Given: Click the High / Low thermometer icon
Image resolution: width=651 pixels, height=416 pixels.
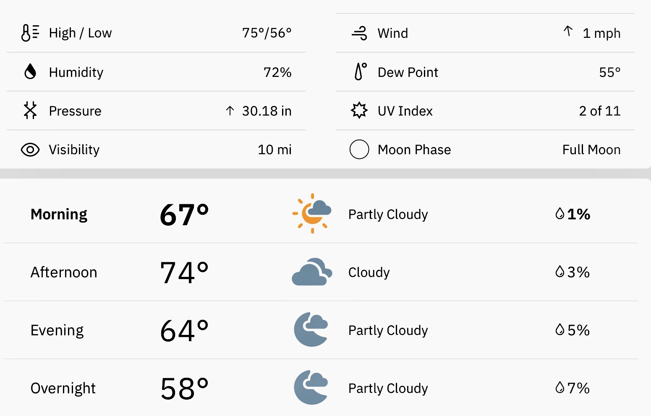Looking at the screenshot, I should (30, 33).
